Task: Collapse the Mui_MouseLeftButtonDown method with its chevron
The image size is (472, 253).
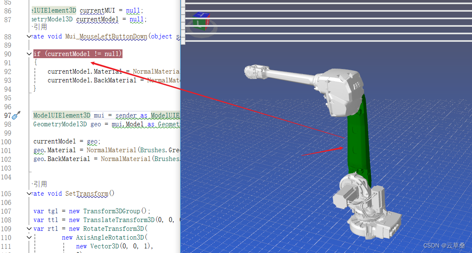Action: tap(29, 36)
